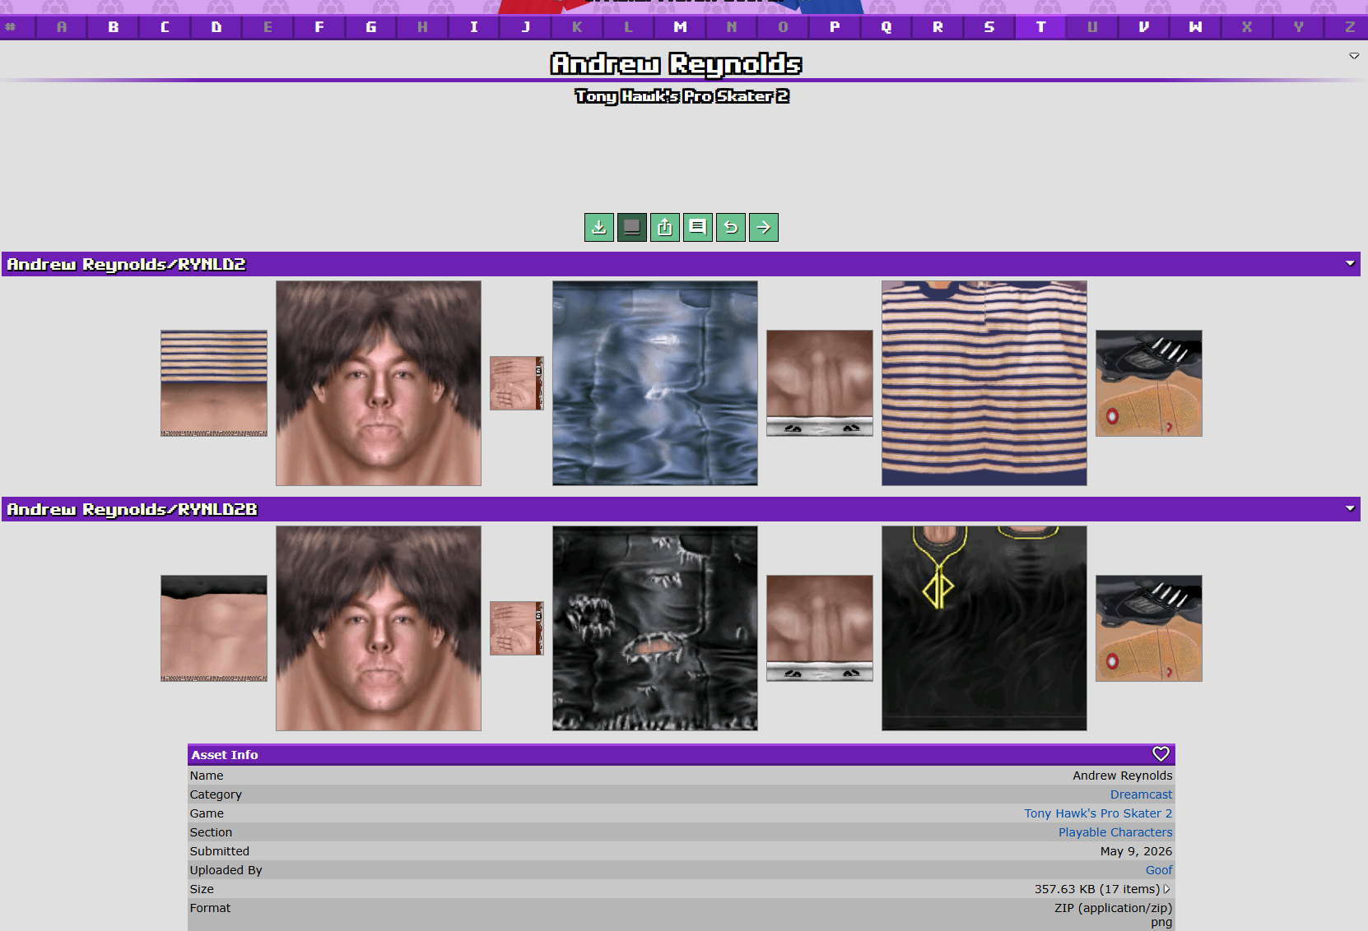Open the # index in the letter bar
Screen dimensions: 1368x931
point(10,27)
